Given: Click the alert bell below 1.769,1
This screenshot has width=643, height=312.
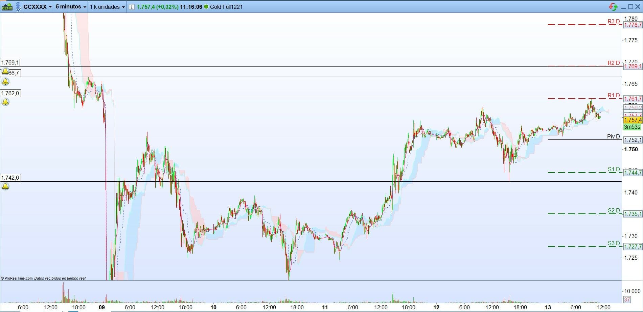Looking at the screenshot, I should [5, 71].
